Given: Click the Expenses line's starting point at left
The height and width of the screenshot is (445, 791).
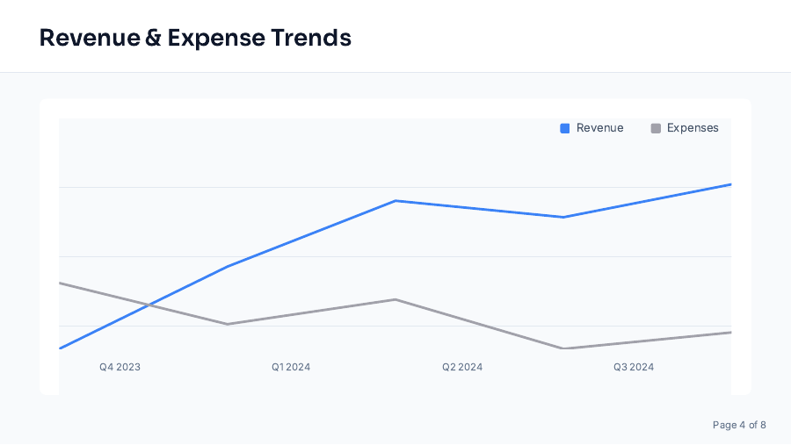Looking at the screenshot, I should pos(60,283).
